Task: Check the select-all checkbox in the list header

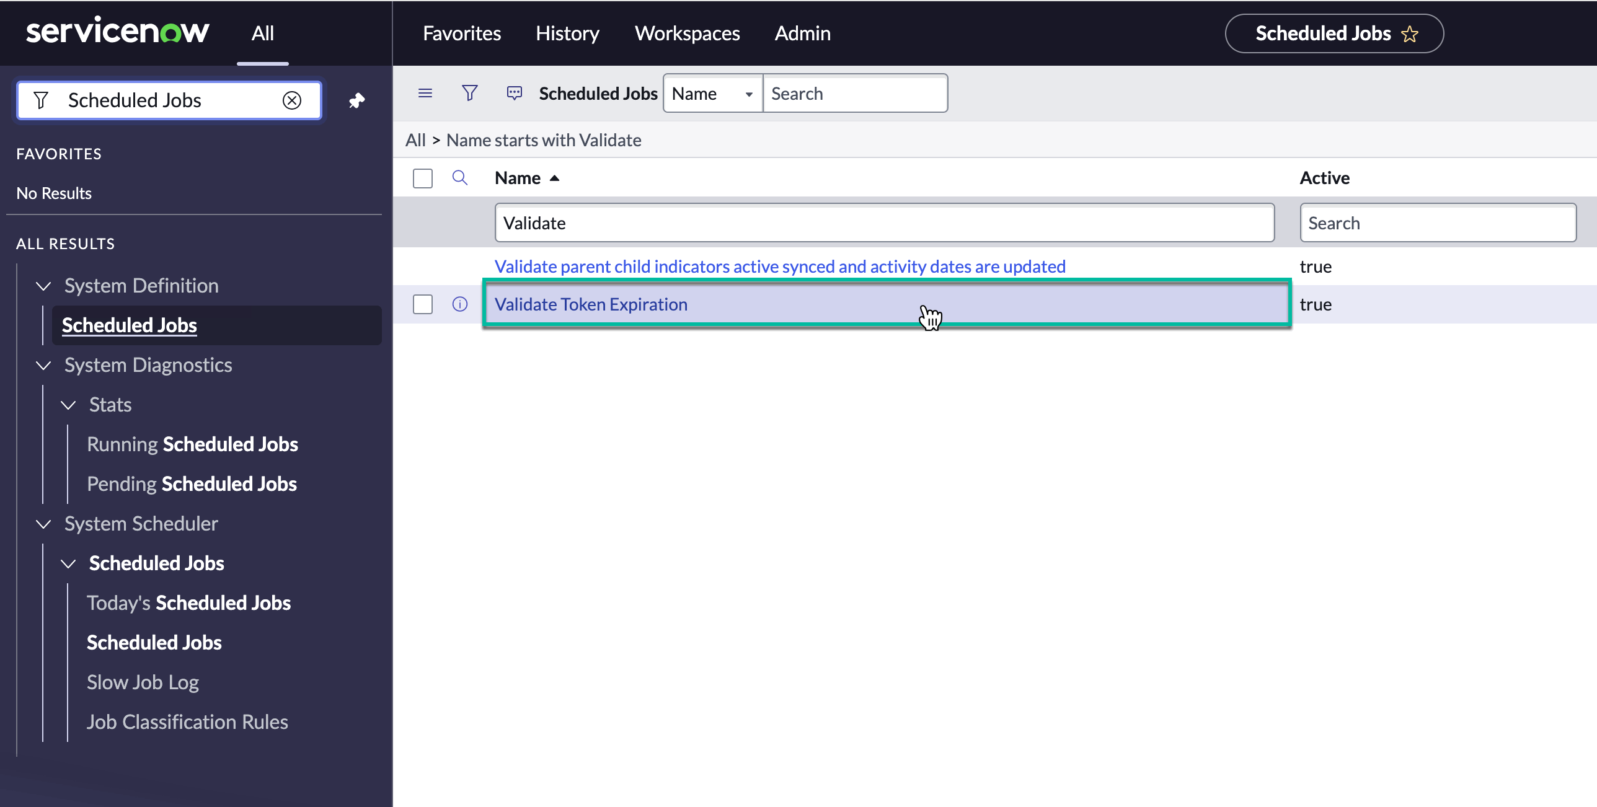Action: pos(422,178)
